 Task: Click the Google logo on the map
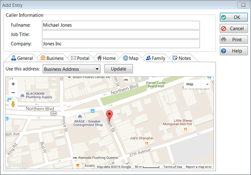coord(17,164)
